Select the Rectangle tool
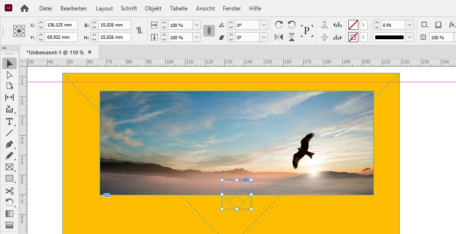This screenshot has height=234, width=456. coord(9,178)
